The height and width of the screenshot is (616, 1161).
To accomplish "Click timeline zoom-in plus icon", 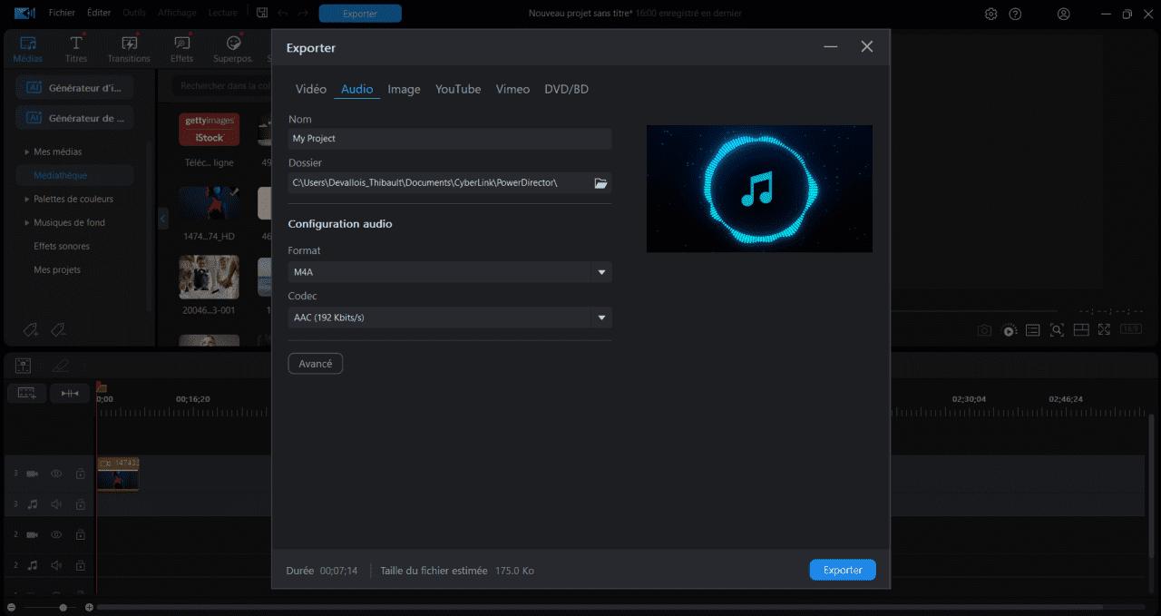I will pyautogui.click(x=89, y=607).
